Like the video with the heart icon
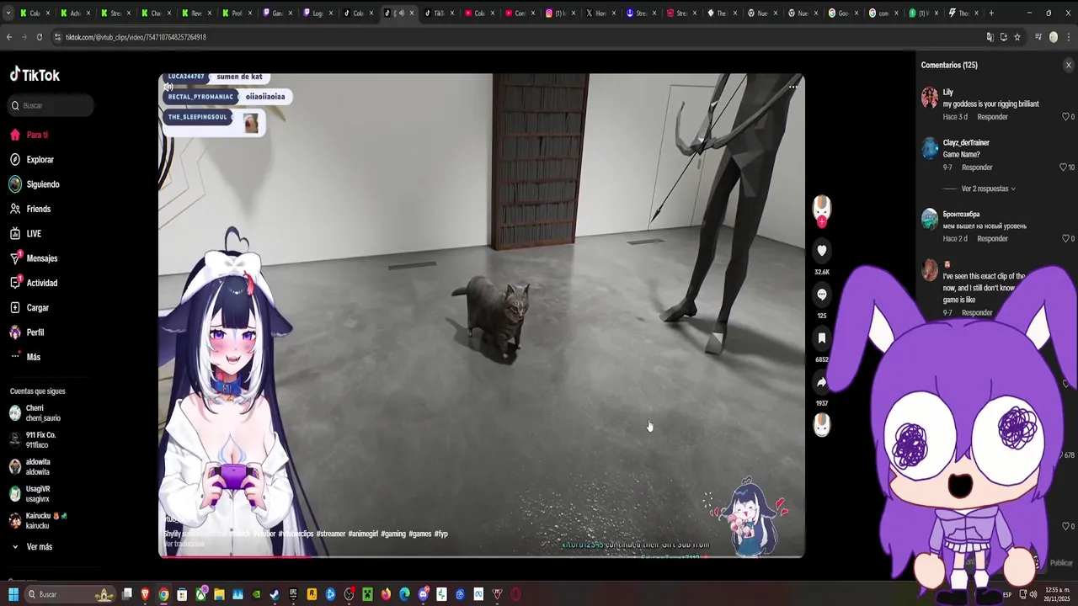1078x606 pixels. 822,250
